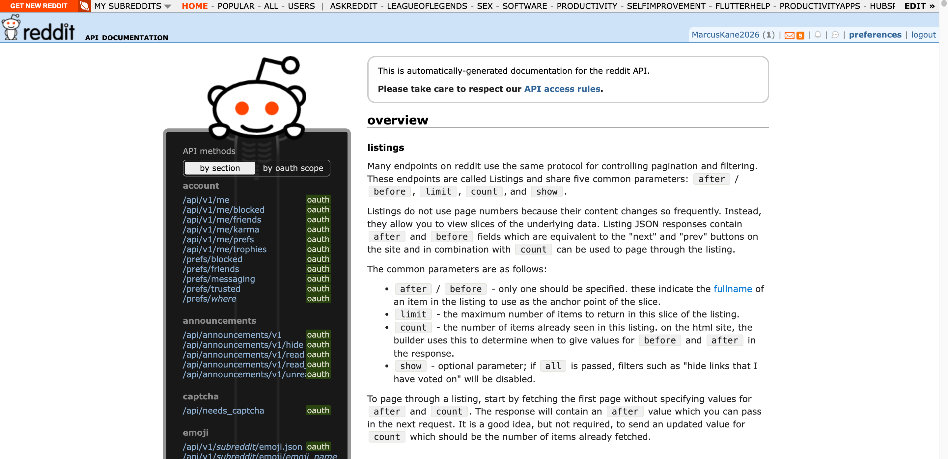Screen dimensions: 948x459
Task: Open the ProductivityApps subreddit link
Action: pyautogui.click(x=820, y=6)
